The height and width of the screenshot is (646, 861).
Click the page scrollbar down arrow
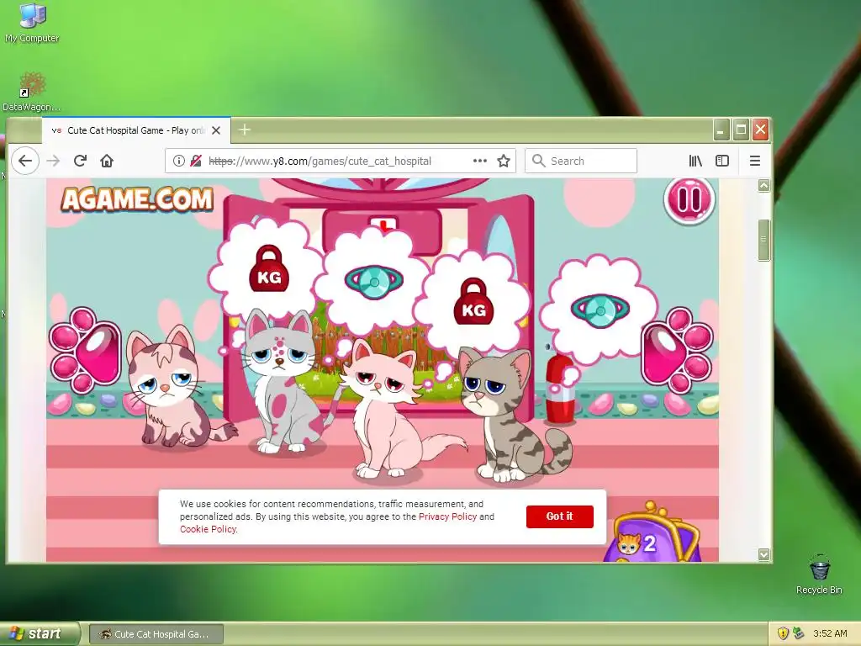pyautogui.click(x=763, y=554)
